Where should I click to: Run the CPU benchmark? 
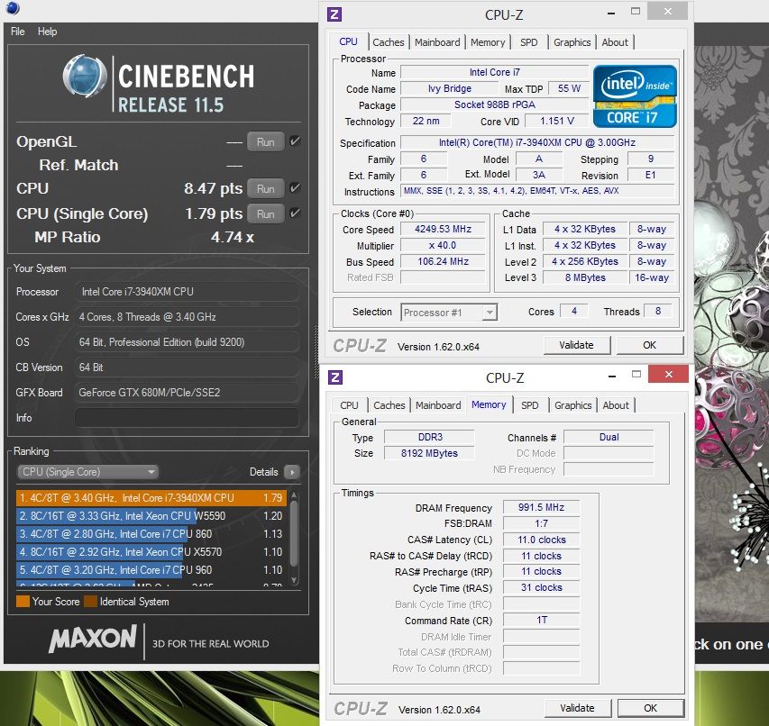265,188
